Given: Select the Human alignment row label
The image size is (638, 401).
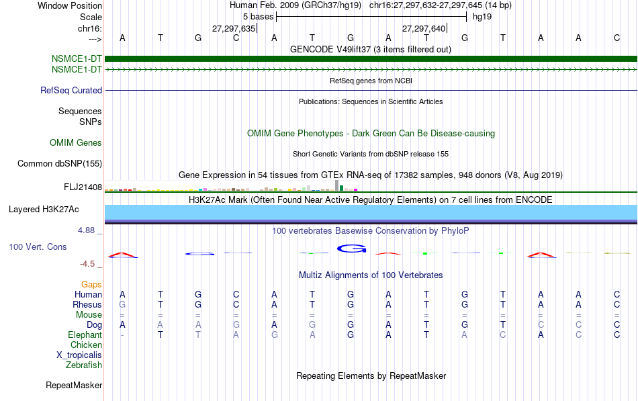Looking at the screenshot, I should [x=88, y=294].
